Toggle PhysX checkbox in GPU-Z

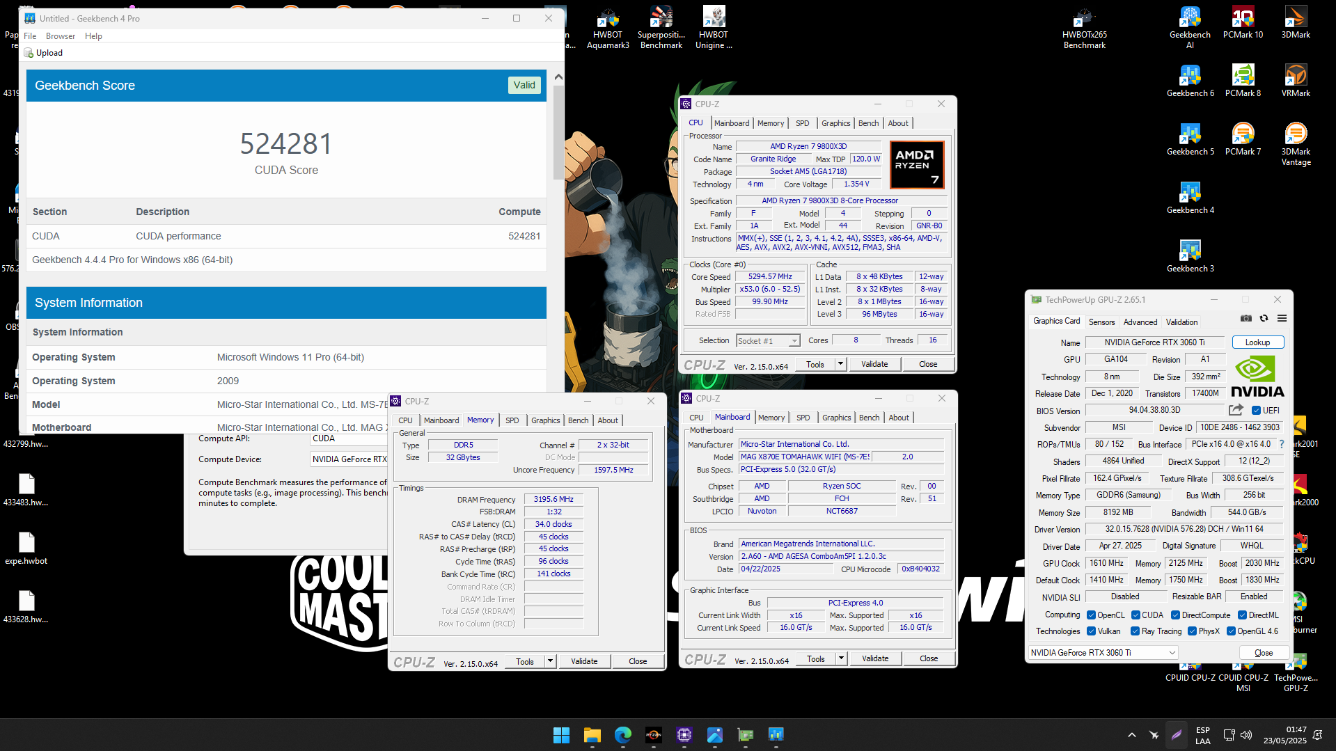tap(1192, 631)
